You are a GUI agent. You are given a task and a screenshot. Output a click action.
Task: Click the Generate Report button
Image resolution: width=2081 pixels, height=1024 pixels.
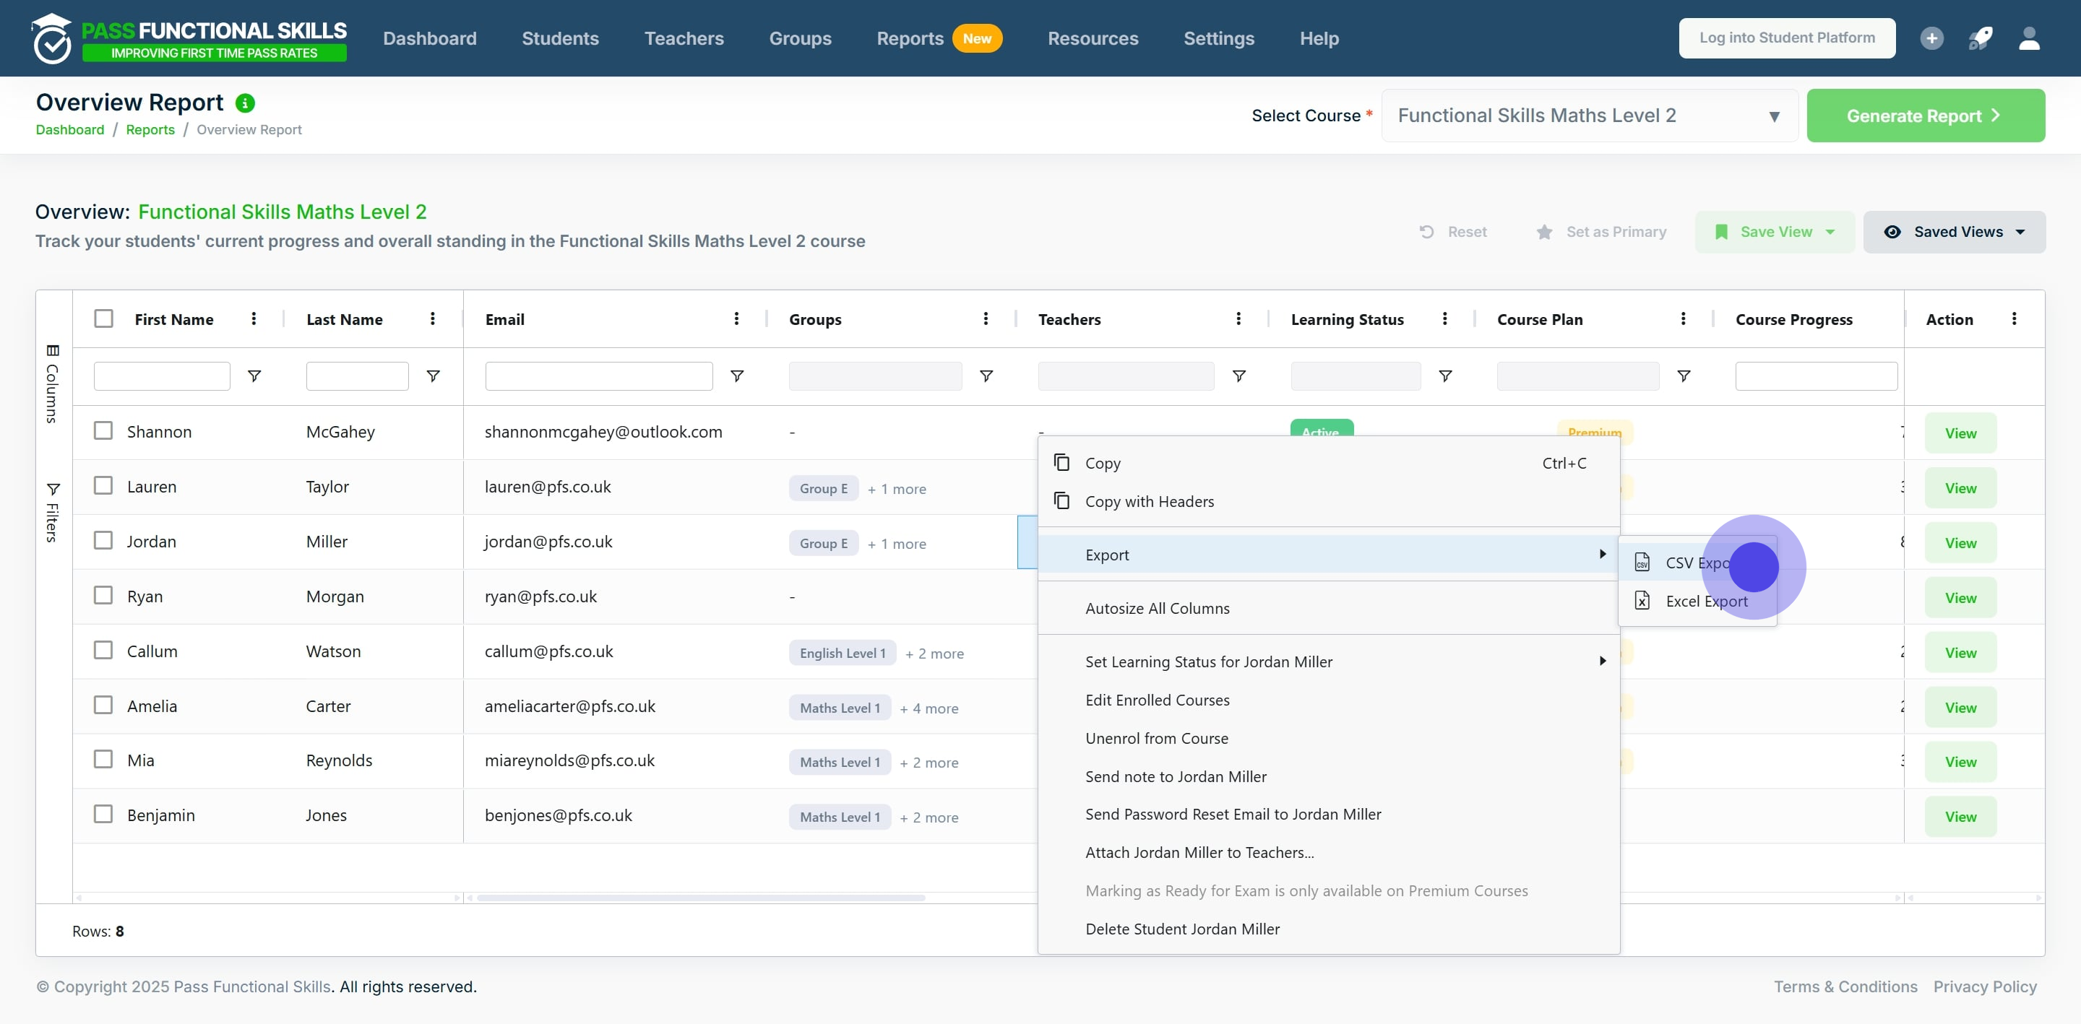(x=1925, y=116)
